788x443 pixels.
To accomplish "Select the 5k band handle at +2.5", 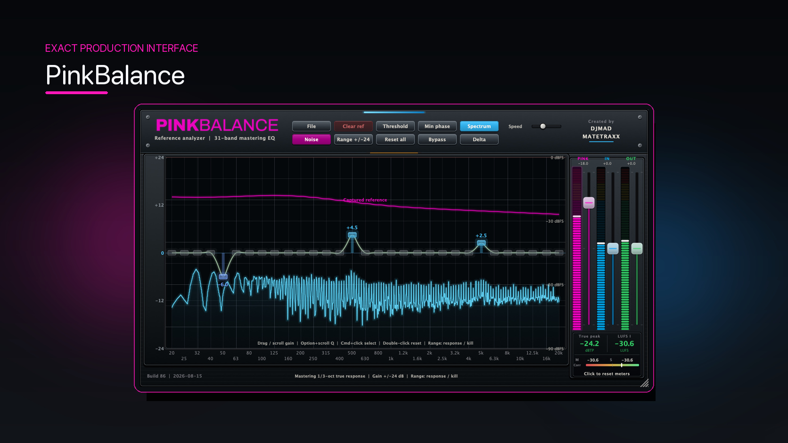I will click(481, 243).
